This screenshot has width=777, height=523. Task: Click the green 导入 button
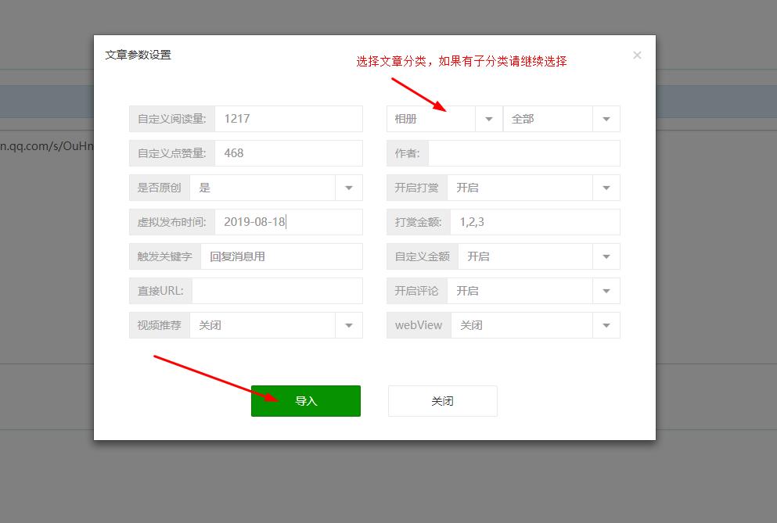(x=306, y=401)
